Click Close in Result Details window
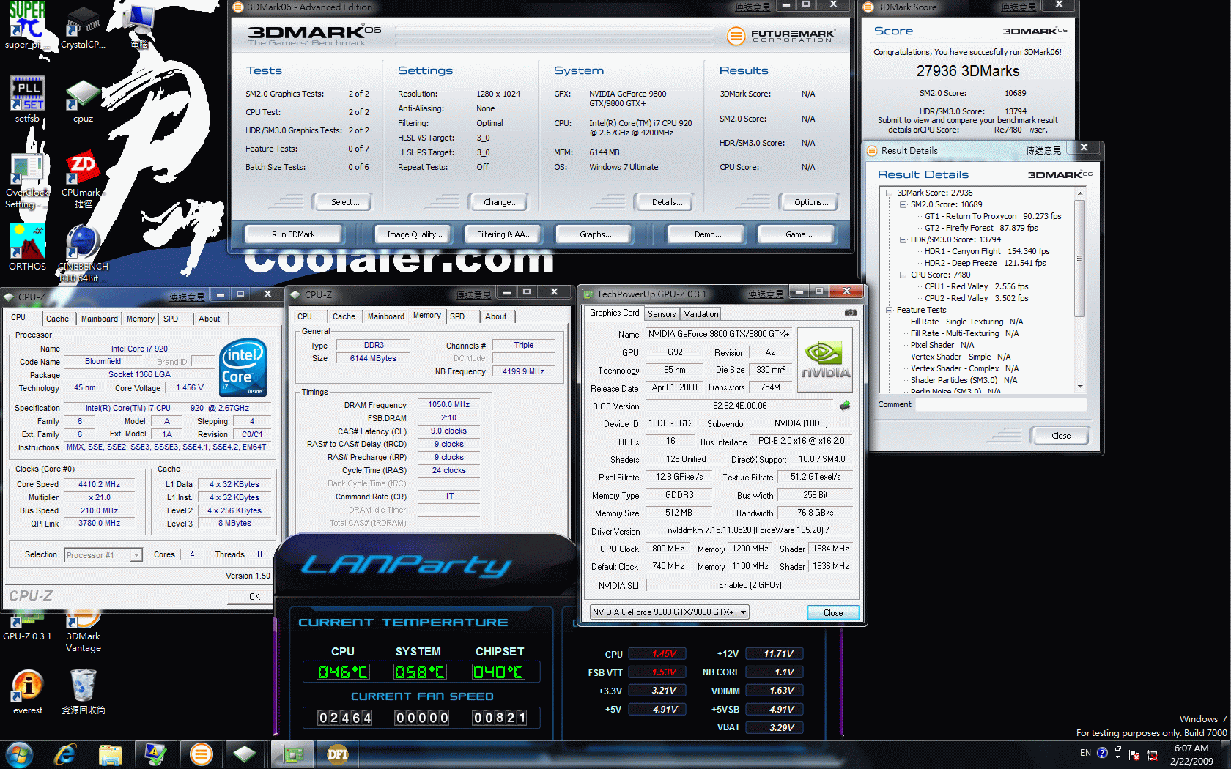The height and width of the screenshot is (769, 1231). 1061,436
